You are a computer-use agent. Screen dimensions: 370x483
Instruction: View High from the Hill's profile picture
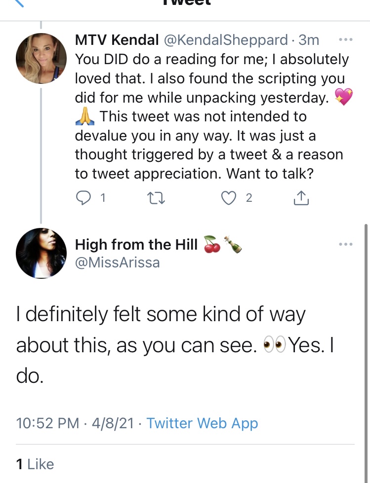pos(41,253)
